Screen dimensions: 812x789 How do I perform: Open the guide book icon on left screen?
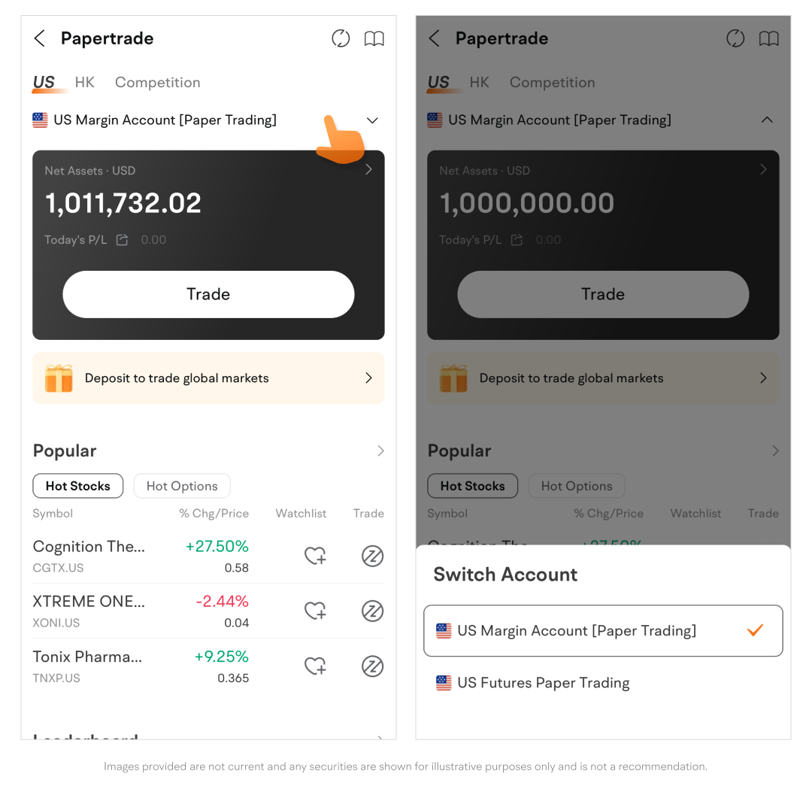[374, 39]
